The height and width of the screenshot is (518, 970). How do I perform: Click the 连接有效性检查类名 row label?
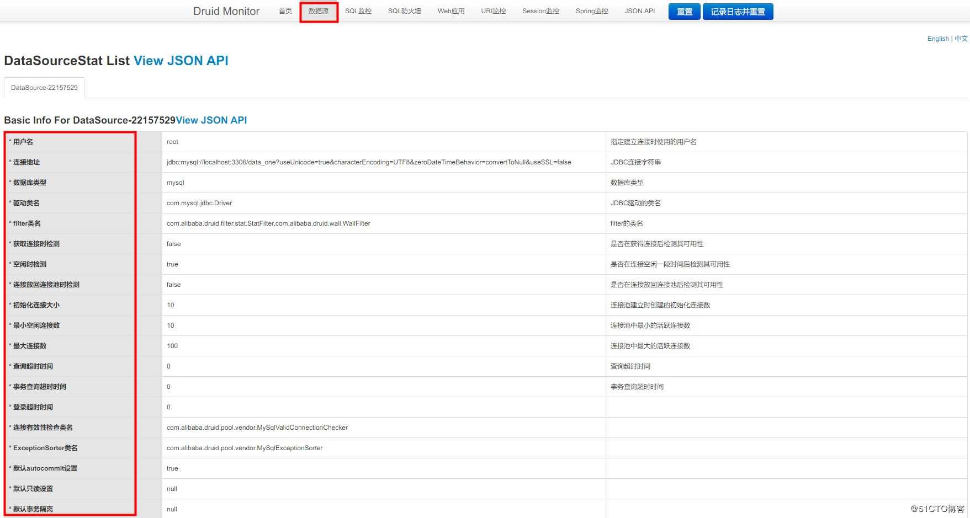pyautogui.click(x=43, y=428)
